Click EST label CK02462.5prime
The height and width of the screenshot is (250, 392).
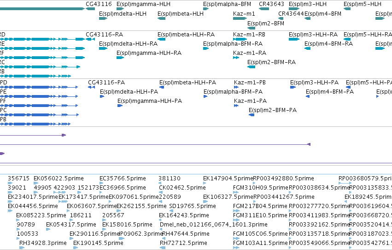pos(182,188)
